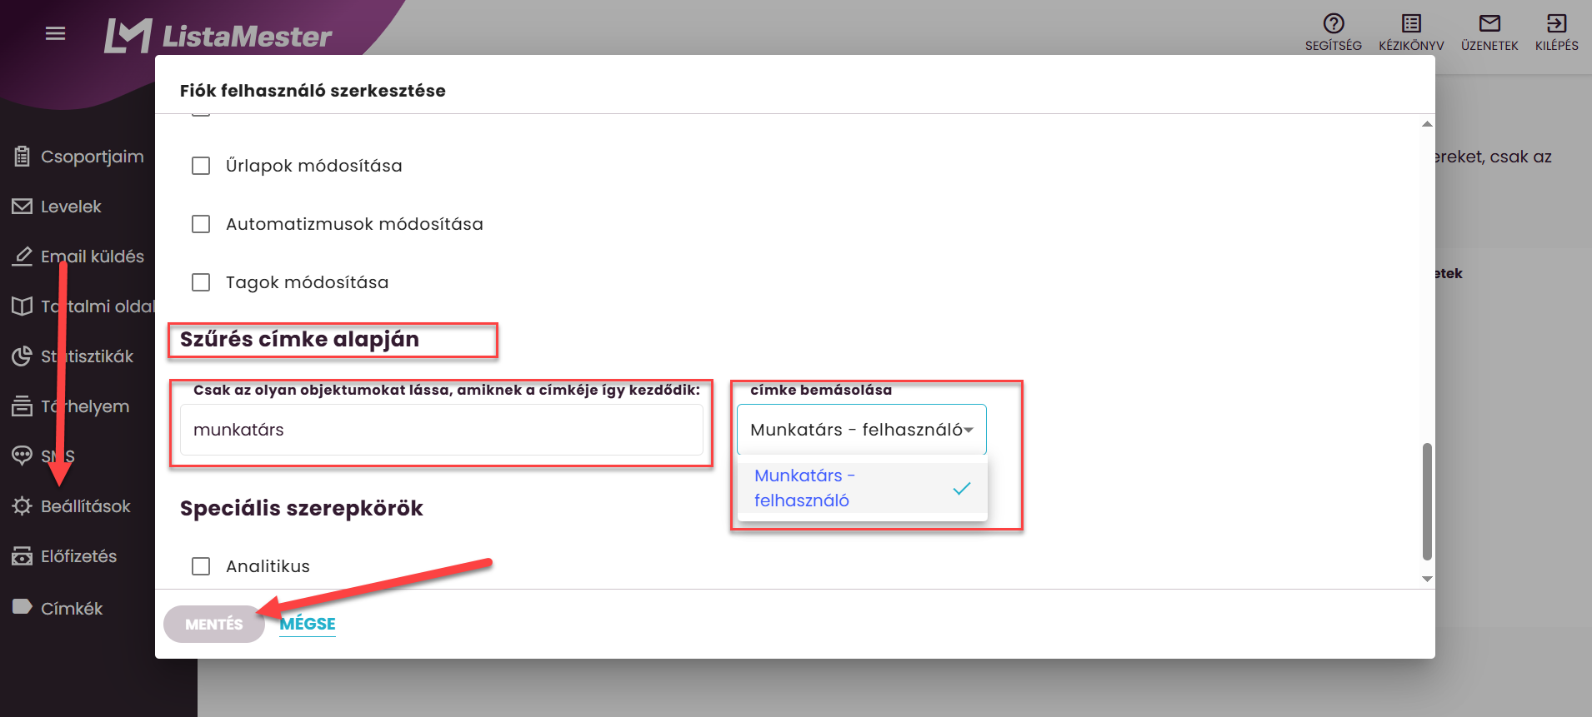Click the Csoportjaim clipboard icon

(23, 157)
